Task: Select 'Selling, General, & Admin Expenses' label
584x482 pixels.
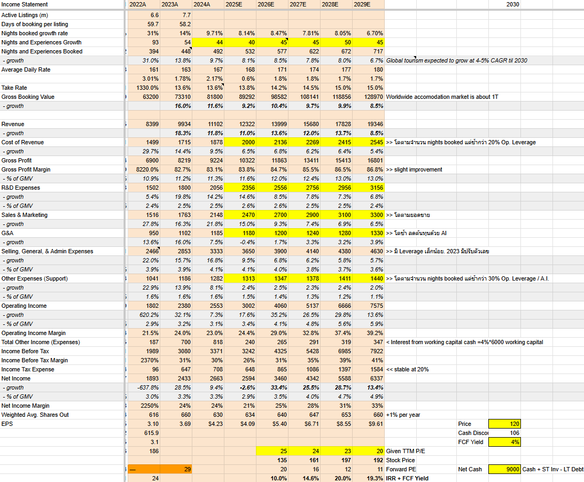Action: (x=48, y=252)
